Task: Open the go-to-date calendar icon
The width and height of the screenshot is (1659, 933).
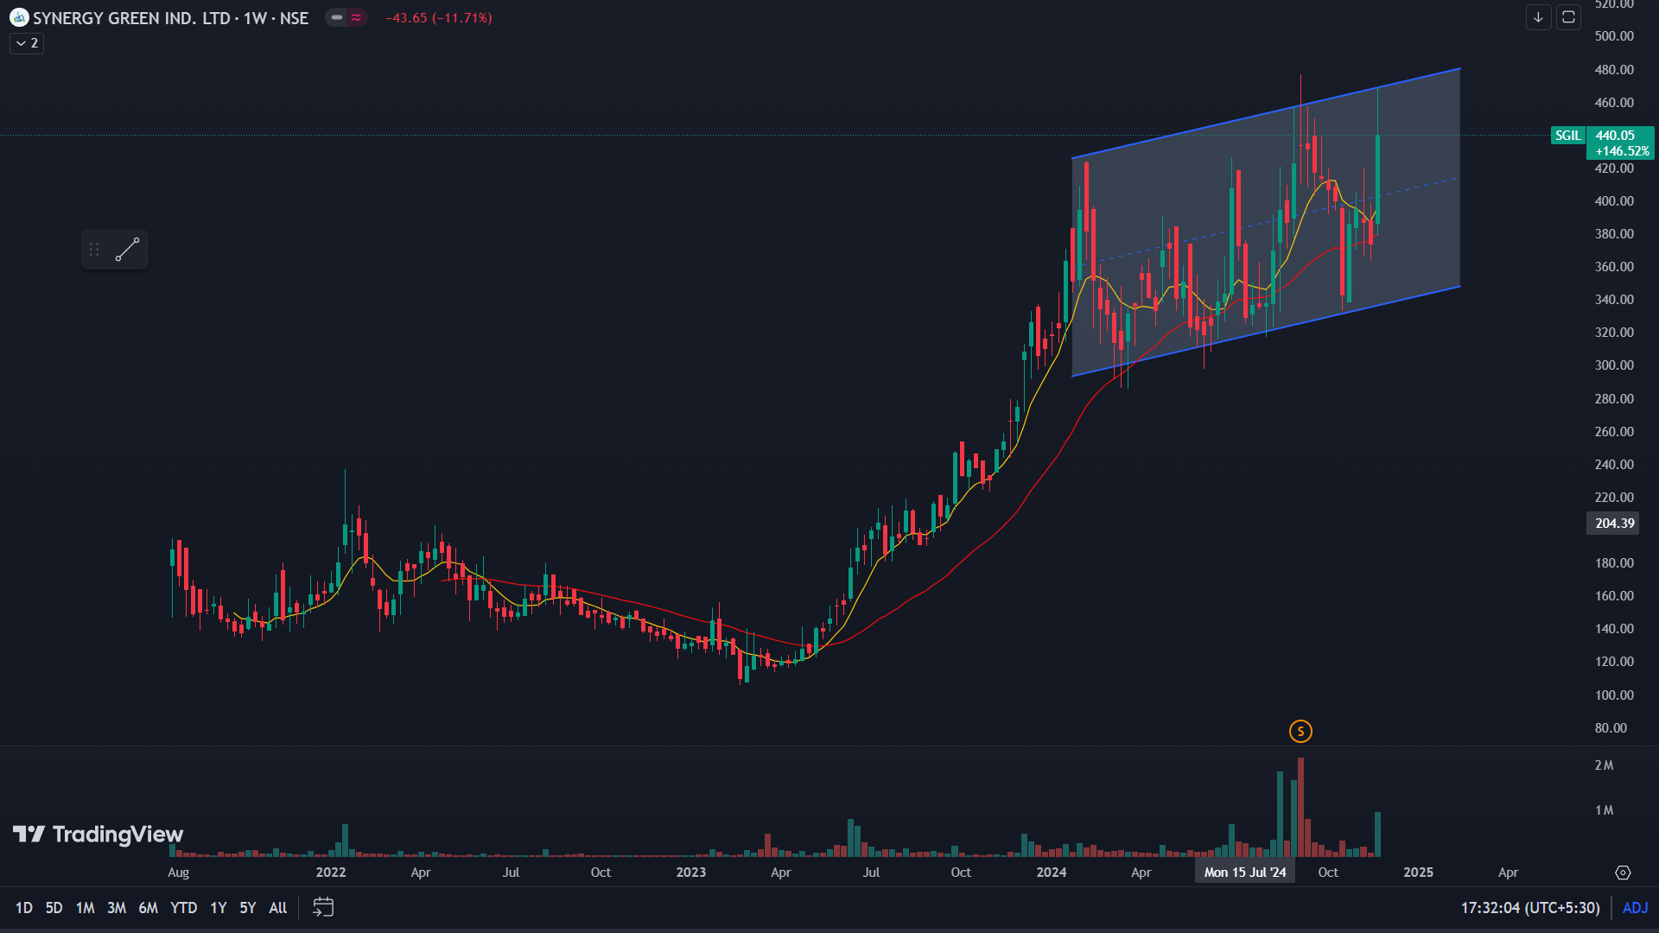Action: pos(323,907)
